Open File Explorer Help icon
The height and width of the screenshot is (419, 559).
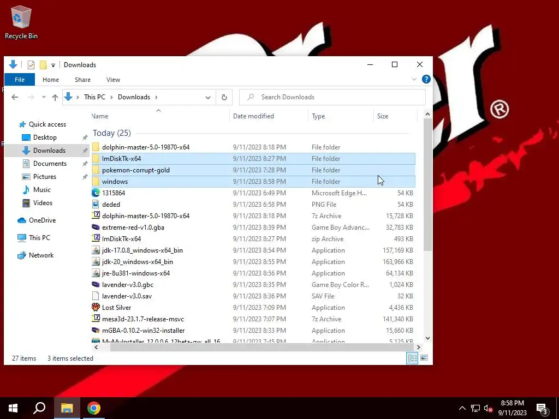426,79
